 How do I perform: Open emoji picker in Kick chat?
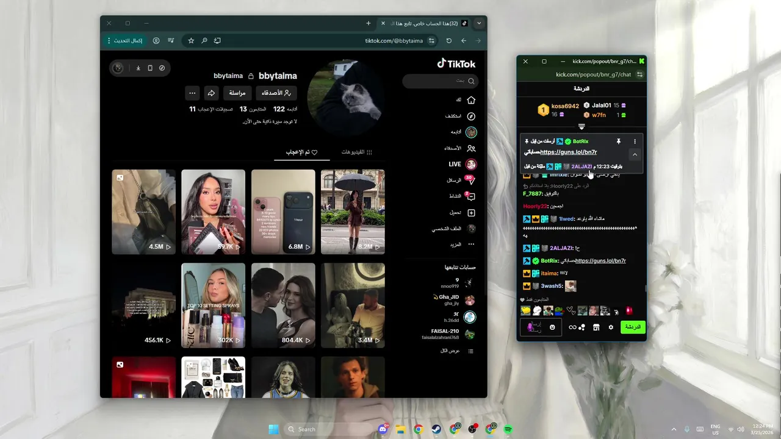click(x=552, y=327)
